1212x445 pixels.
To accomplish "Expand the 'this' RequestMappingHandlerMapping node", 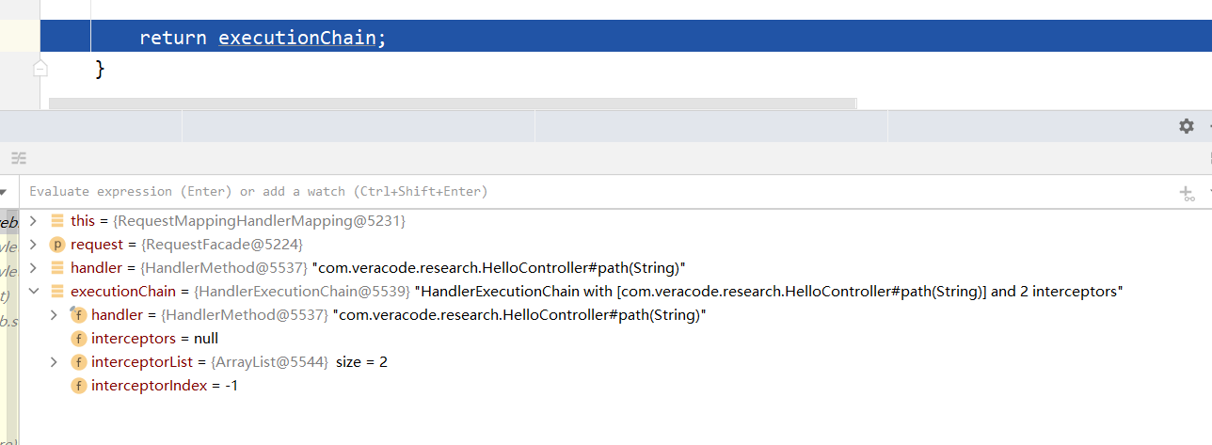I will pyautogui.click(x=33, y=221).
